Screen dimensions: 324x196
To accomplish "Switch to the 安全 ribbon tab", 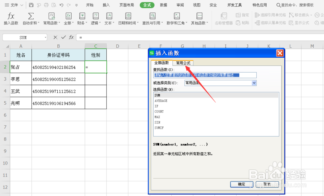I will pos(213,5).
